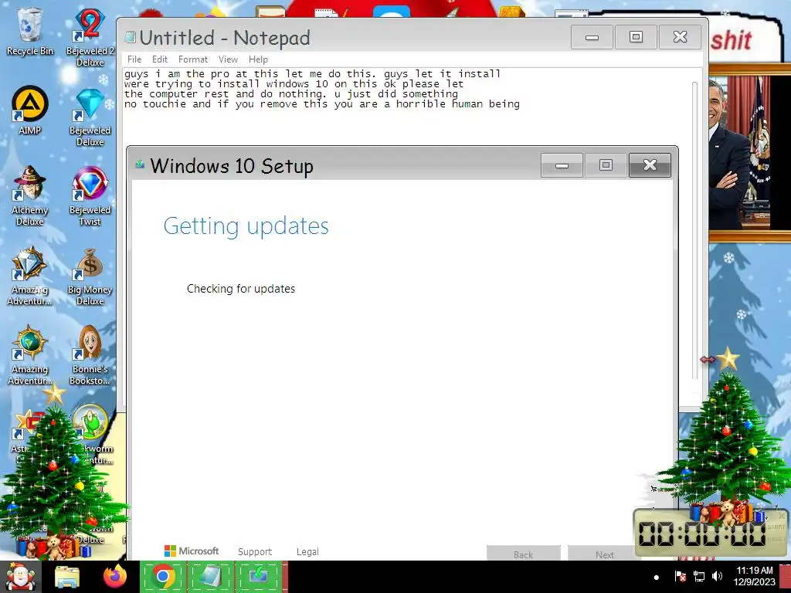Open the Notepad Format menu
Viewport: 791px width, 593px height.
tap(192, 59)
